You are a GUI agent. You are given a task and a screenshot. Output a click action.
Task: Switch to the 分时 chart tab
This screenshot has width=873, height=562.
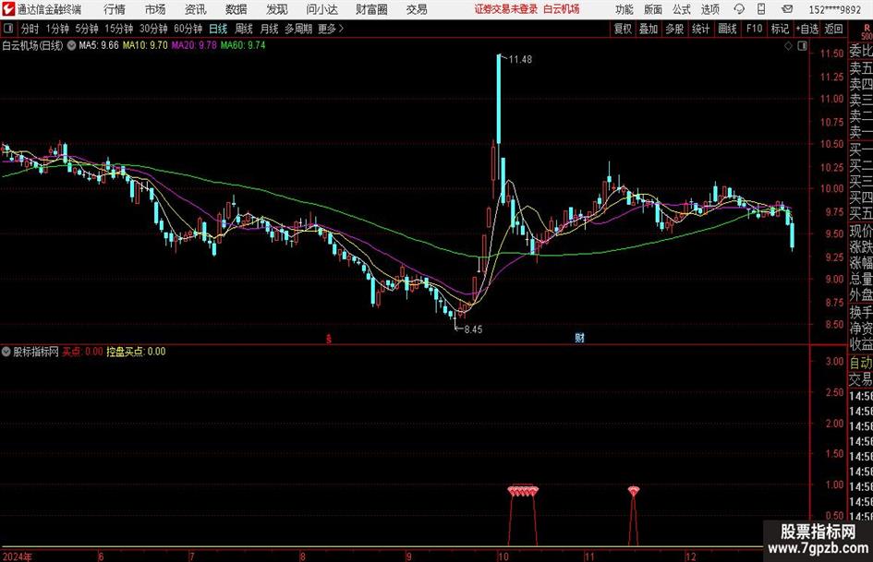(30, 29)
